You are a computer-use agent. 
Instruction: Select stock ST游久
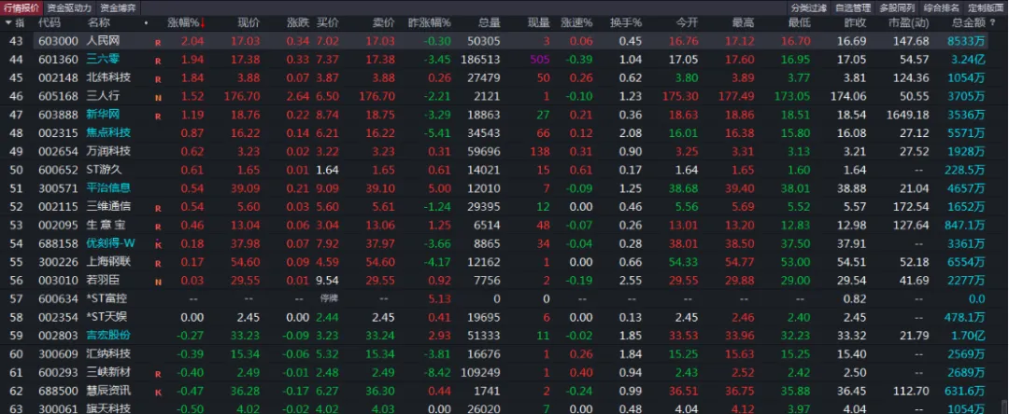tap(105, 170)
